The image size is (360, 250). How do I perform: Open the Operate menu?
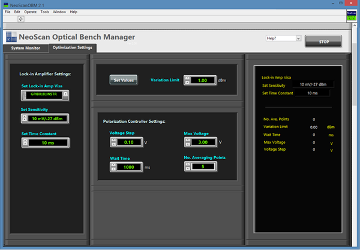(x=30, y=11)
